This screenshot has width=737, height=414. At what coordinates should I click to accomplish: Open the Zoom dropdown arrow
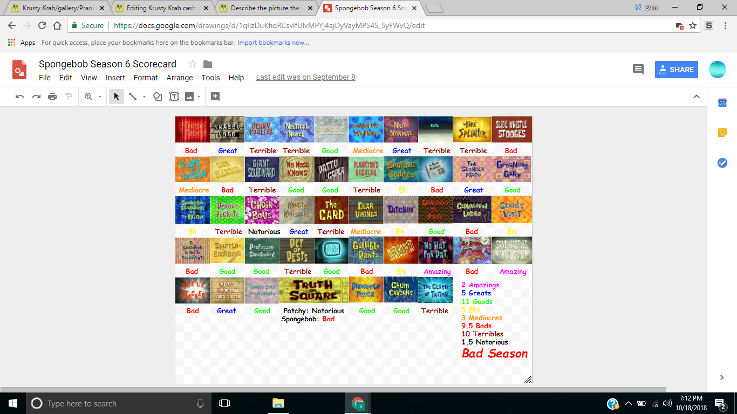(100, 97)
